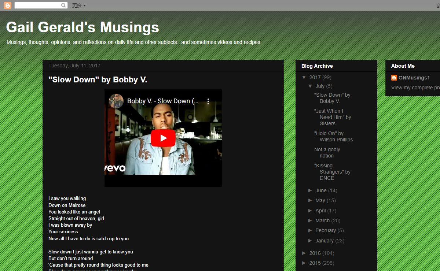Collapse the July archive month

coord(310,86)
